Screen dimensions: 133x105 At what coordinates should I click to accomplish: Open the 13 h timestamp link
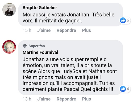pyautogui.click(x=27, y=99)
